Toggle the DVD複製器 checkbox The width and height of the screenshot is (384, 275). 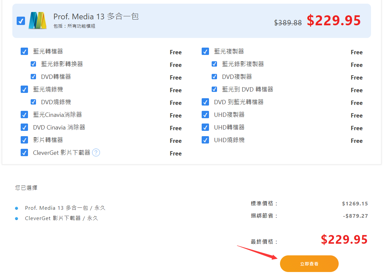(214, 77)
